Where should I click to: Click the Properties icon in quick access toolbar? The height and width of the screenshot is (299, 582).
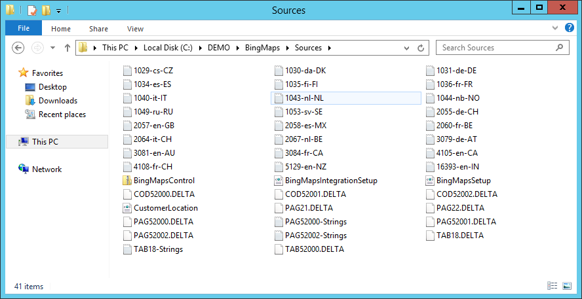[31, 10]
